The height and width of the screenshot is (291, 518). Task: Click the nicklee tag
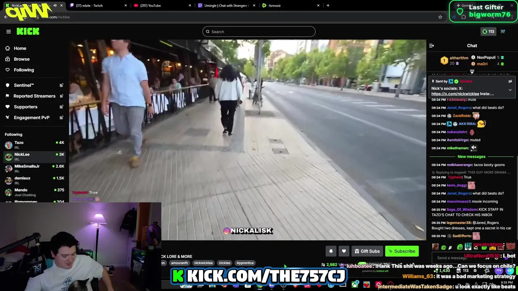225,263
